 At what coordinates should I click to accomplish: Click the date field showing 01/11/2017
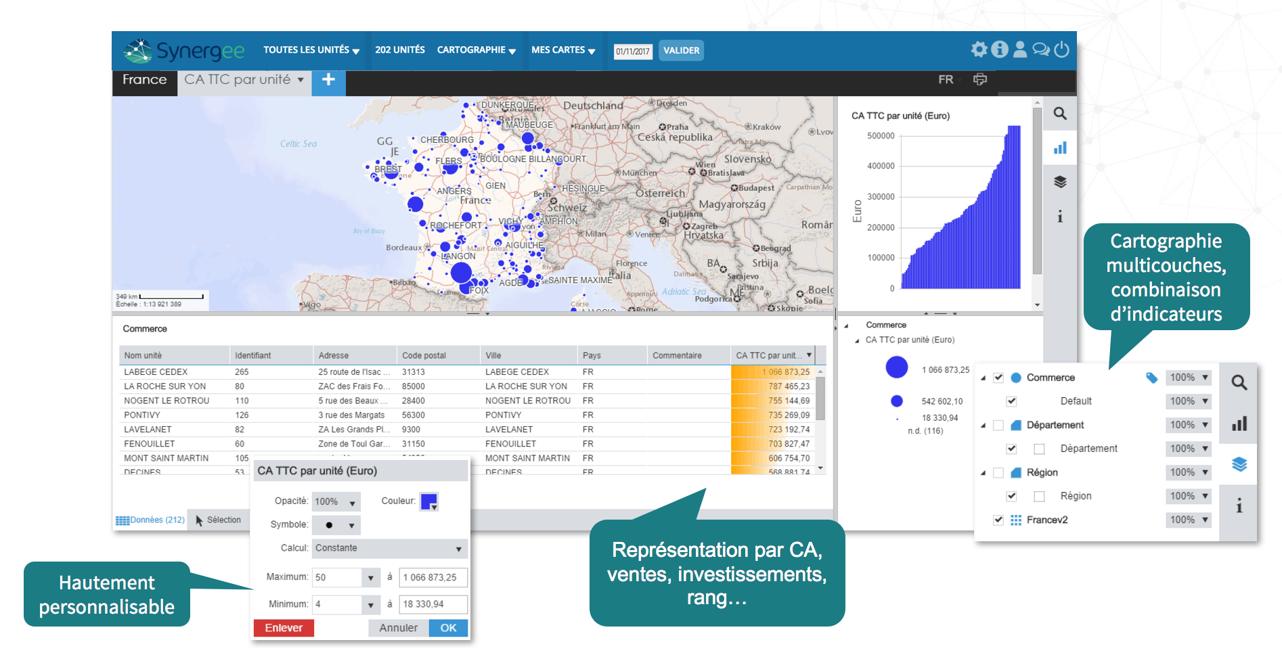(x=632, y=51)
